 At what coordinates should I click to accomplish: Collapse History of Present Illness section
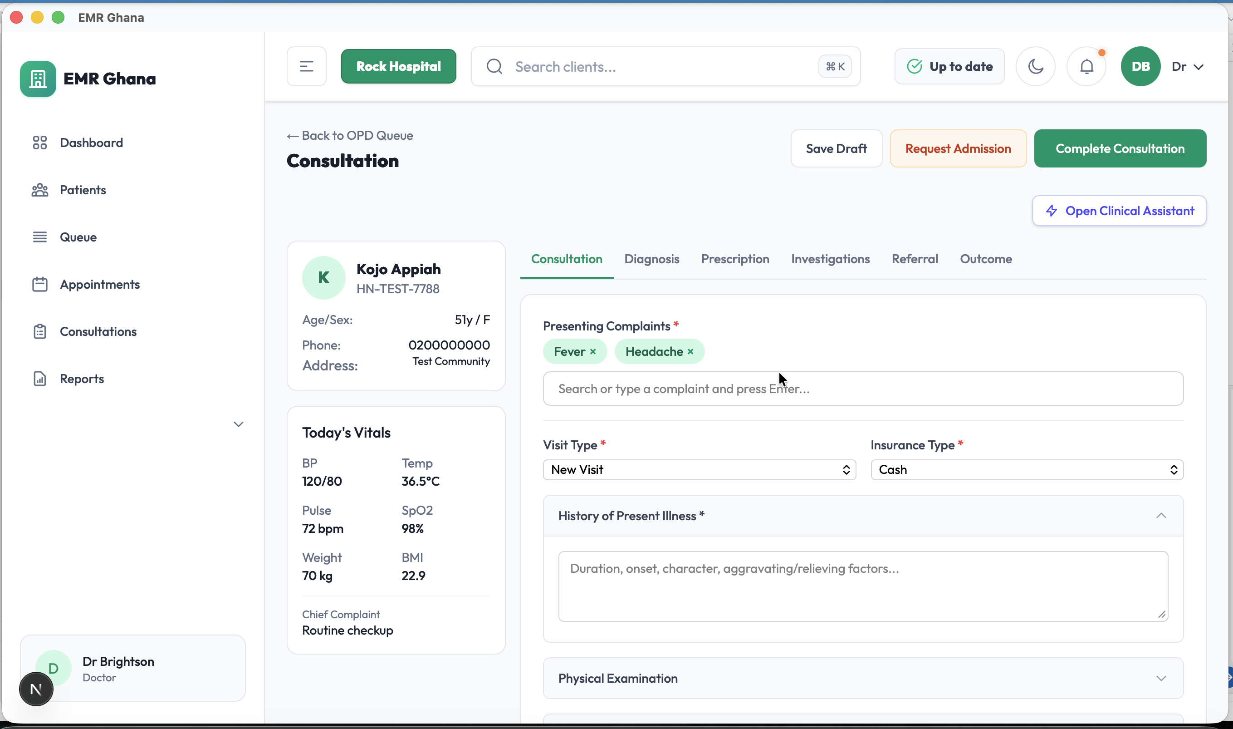pos(1160,516)
